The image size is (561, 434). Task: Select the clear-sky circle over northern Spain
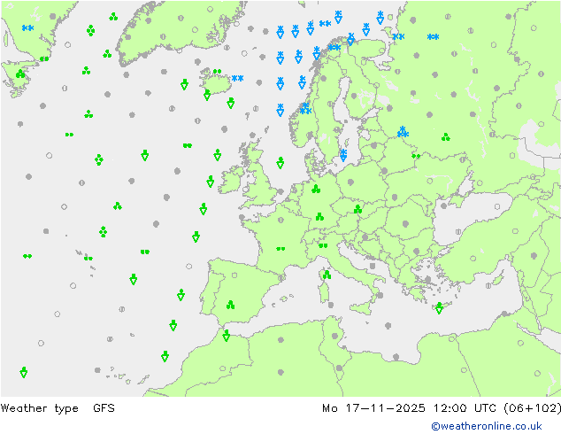pos(234,275)
